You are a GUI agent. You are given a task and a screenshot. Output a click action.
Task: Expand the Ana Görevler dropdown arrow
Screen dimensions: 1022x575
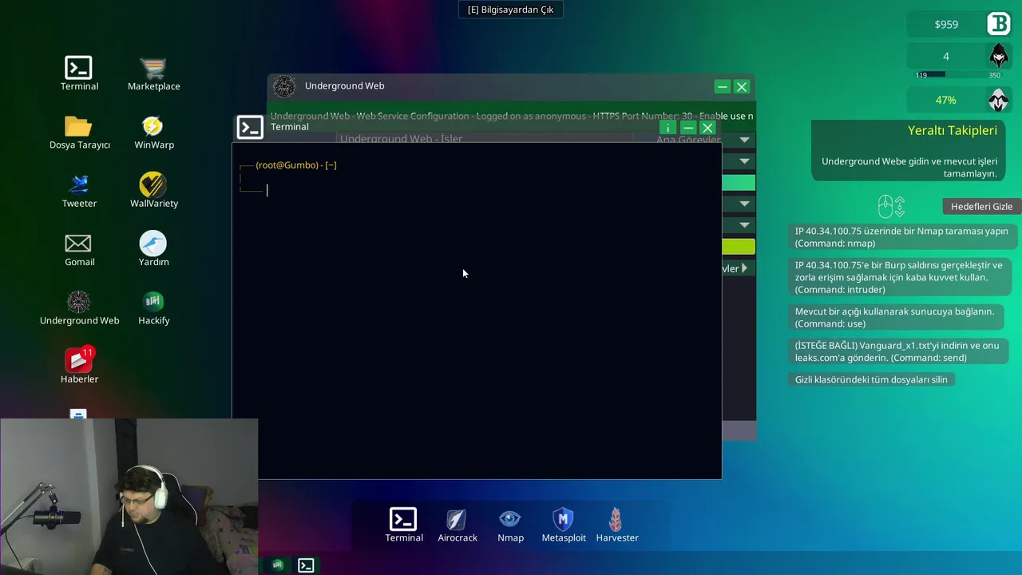click(744, 140)
